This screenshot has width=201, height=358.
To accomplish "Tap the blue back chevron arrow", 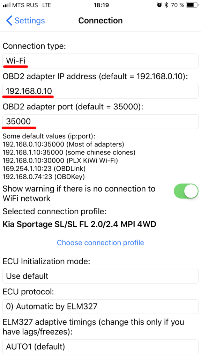I will point(9,21).
